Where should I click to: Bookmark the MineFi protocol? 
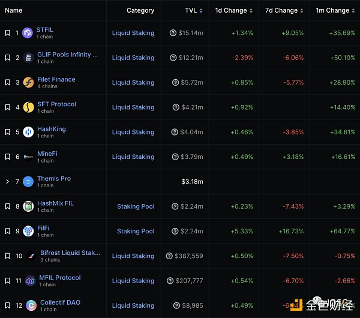click(x=8, y=157)
